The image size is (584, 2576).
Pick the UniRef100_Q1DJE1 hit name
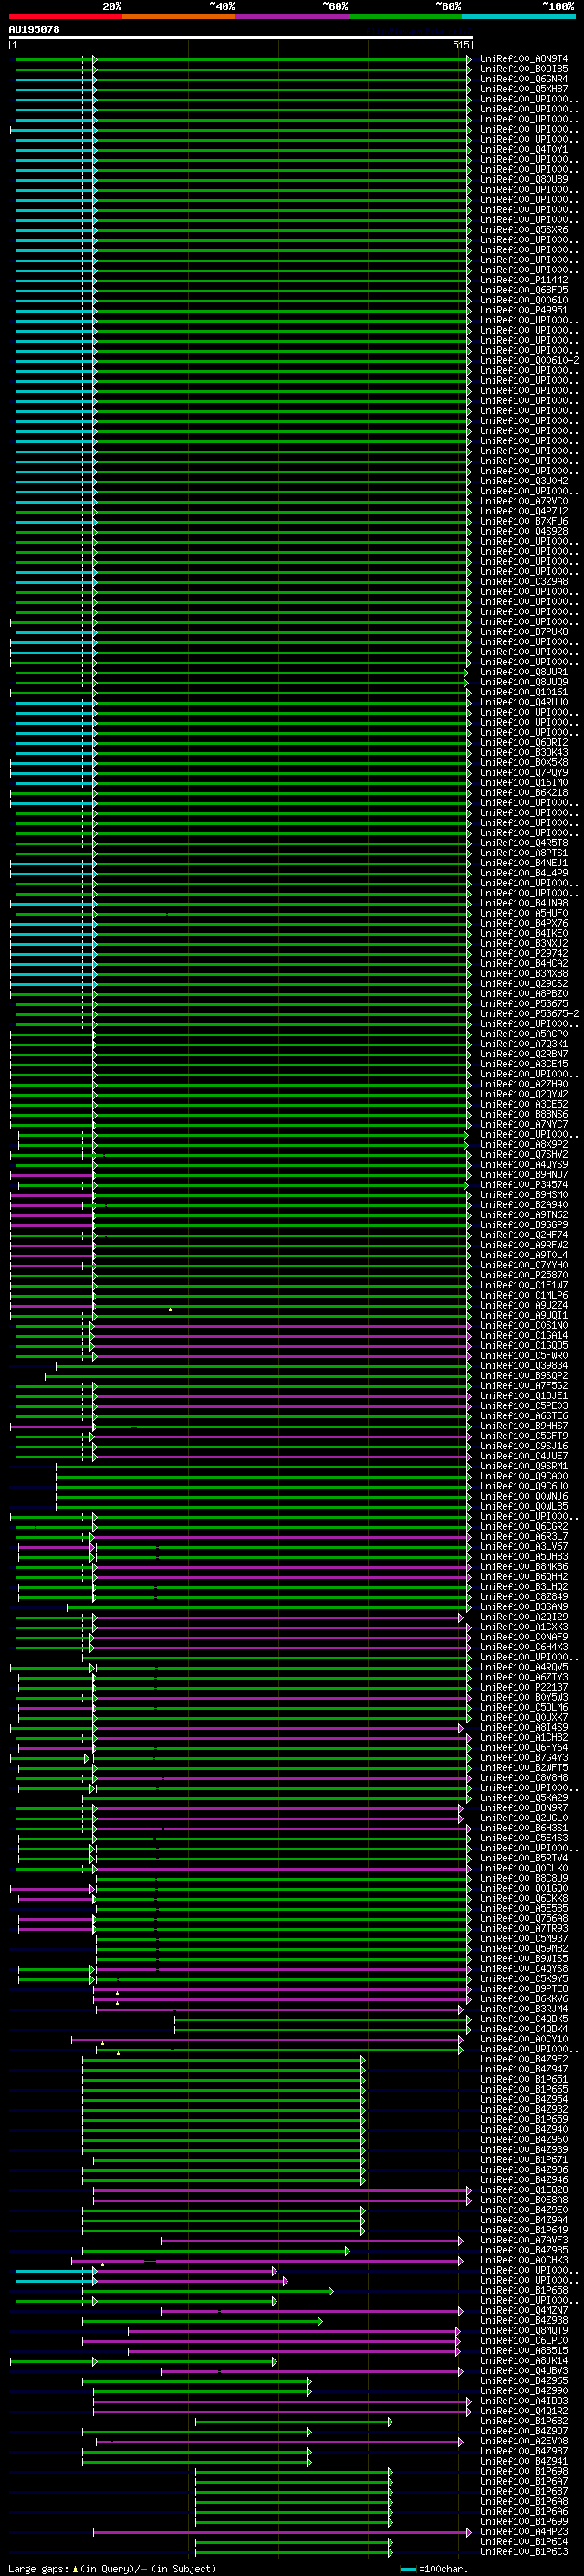pyautogui.click(x=524, y=1395)
